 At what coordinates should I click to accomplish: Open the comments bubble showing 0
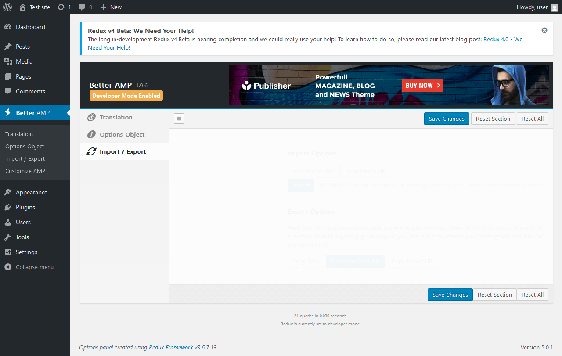[85, 7]
